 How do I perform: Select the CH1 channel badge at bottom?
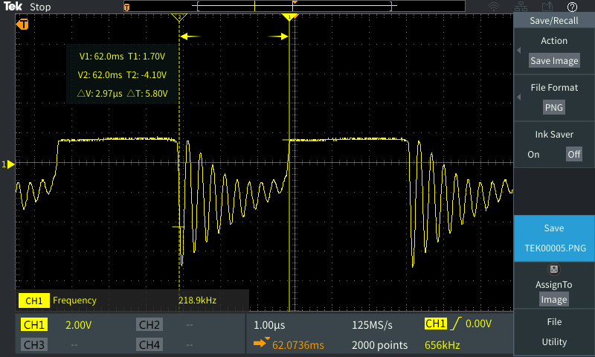click(33, 325)
